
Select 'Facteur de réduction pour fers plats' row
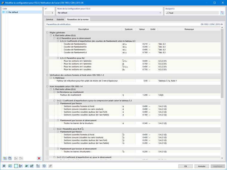click(x=135, y=81)
